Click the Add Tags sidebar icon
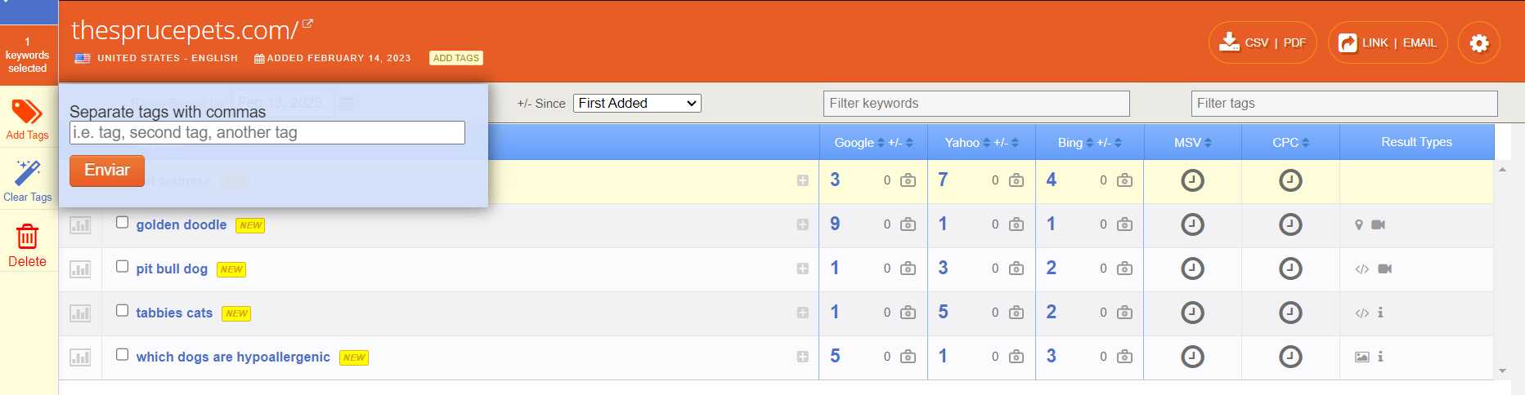 (27, 112)
